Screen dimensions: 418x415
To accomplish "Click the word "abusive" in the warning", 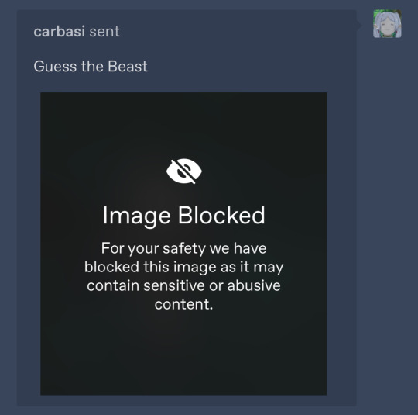I will tap(254, 285).
